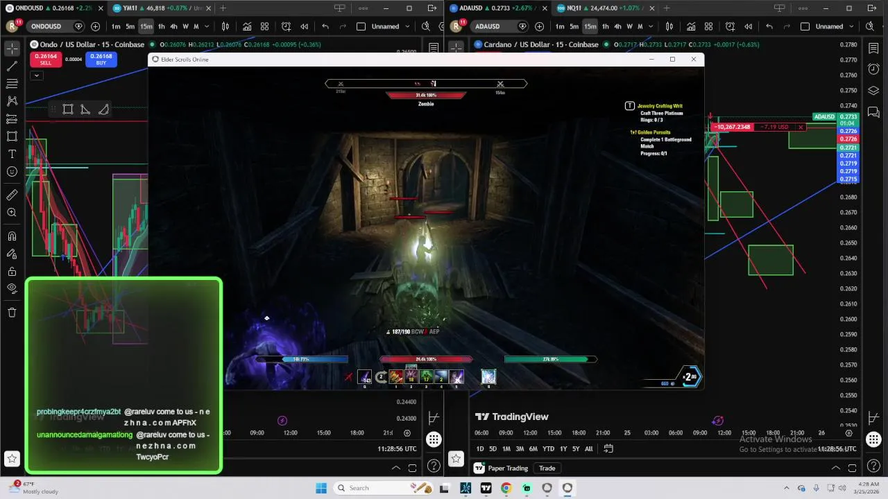Click the red 0.26164 SELL button
This screenshot has width=888, height=499.
click(x=45, y=59)
